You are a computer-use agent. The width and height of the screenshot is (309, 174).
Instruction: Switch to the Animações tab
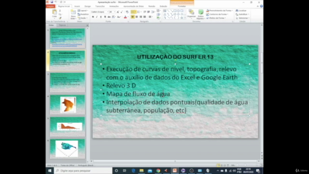[114, 6]
